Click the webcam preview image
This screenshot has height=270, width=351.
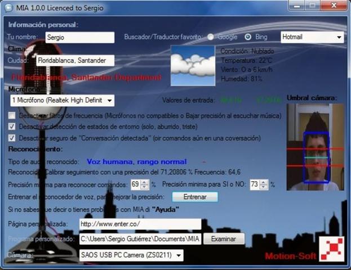(x=315, y=147)
